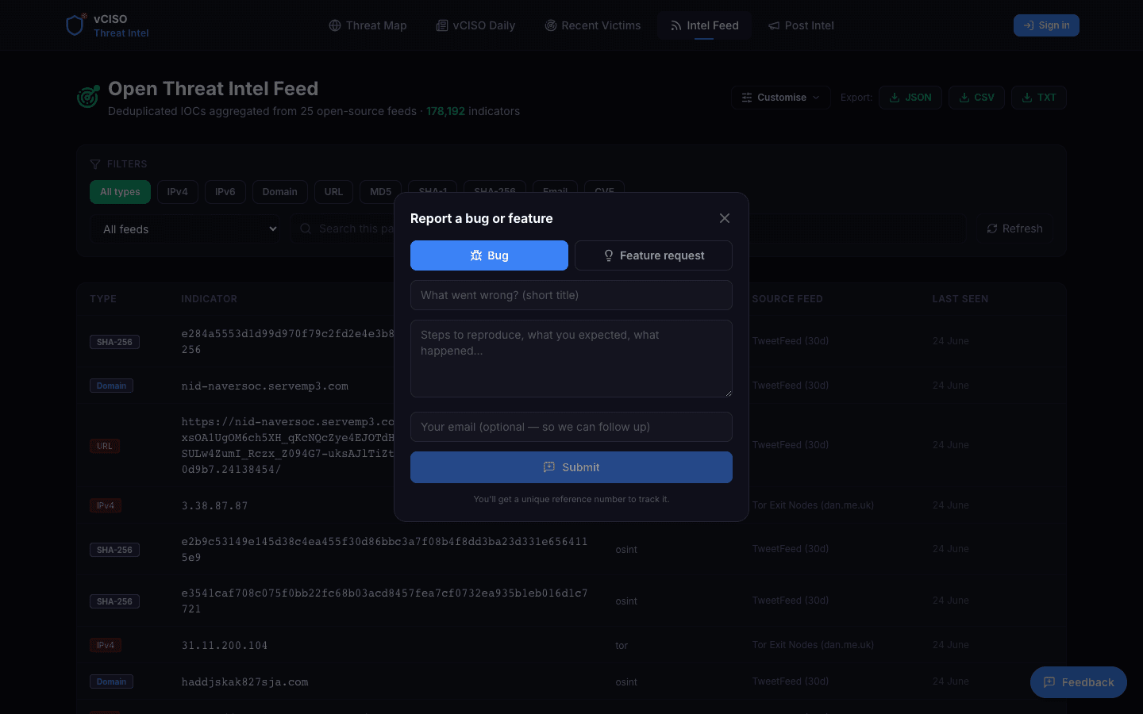Click Tor Exit Nodes source for 3.38.87.87
Viewport: 1143px width, 714px height.
813,505
